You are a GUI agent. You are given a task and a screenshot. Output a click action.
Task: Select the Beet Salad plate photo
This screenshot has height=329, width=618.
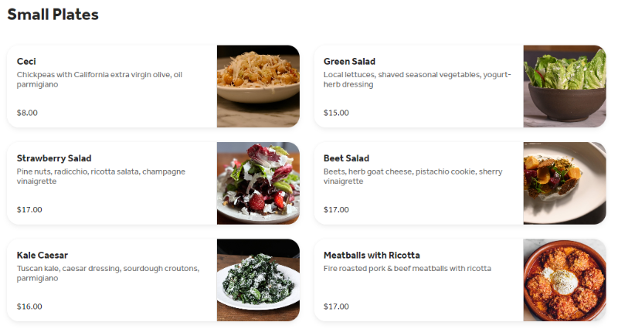565,183
